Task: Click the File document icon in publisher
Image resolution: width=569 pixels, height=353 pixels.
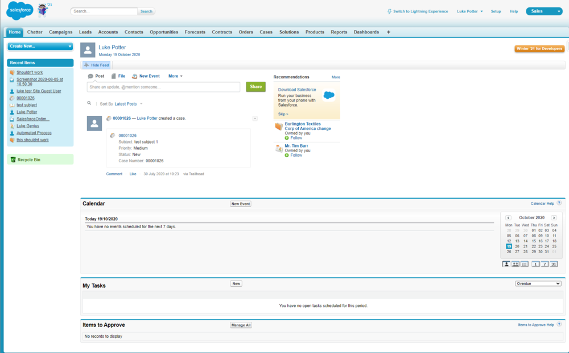Action: (x=114, y=76)
